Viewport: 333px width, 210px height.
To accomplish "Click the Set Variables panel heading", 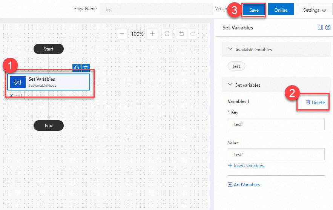I will pos(238,28).
